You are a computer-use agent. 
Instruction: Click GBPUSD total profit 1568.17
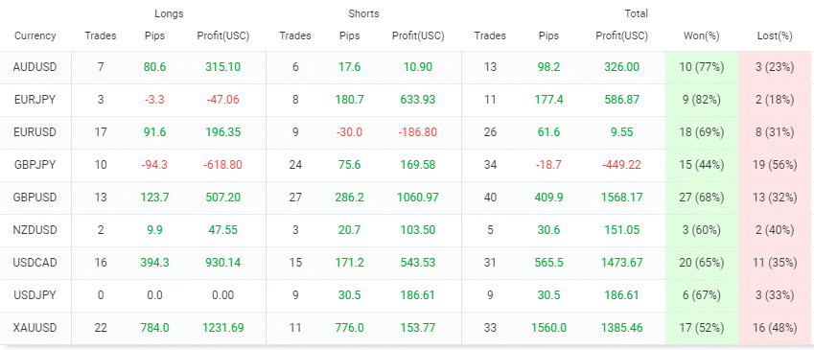point(622,198)
